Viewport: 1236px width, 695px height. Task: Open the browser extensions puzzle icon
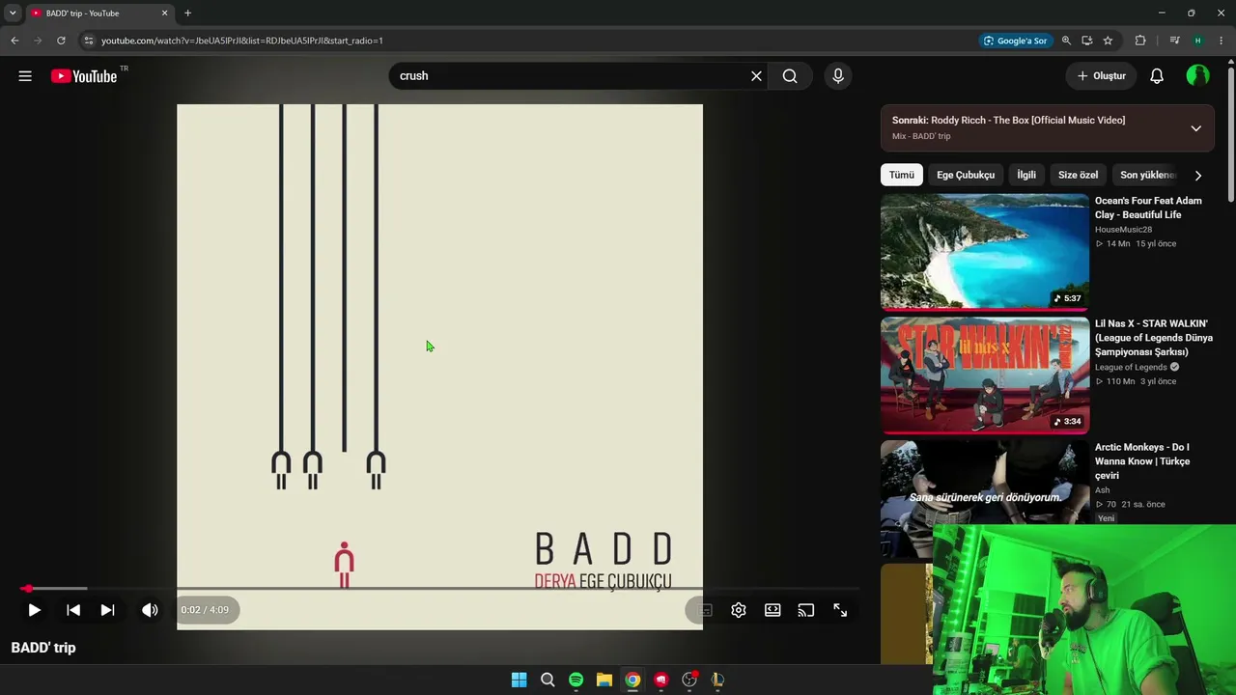pos(1140,41)
